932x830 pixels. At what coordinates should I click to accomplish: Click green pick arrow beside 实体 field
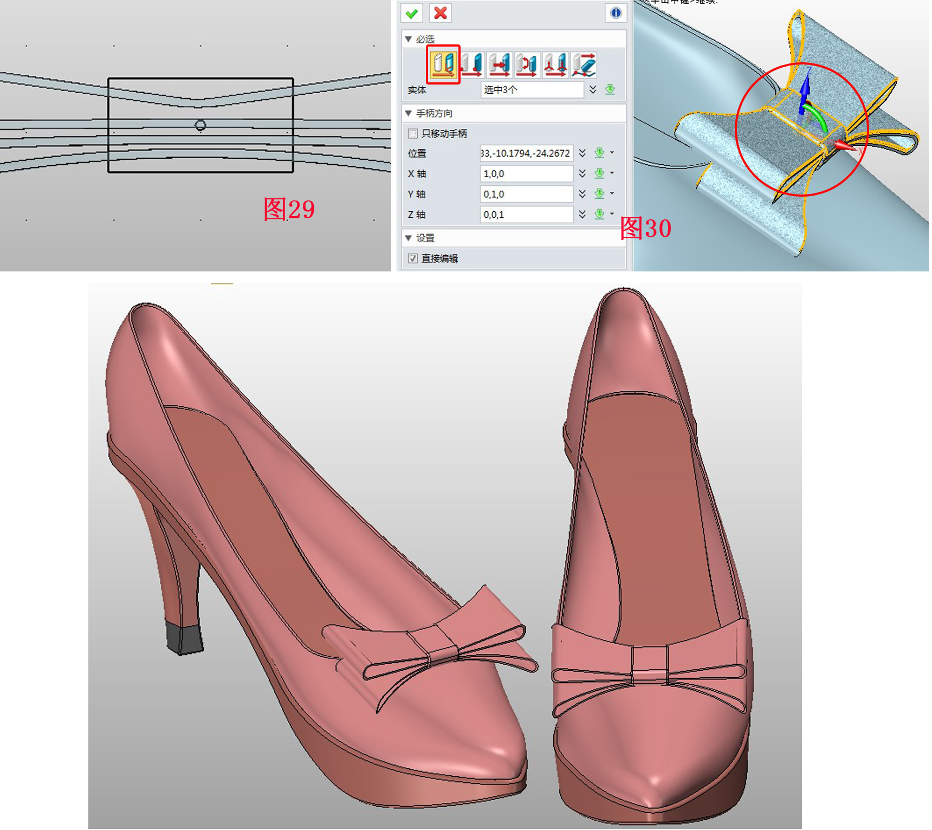pyautogui.click(x=610, y=89)
